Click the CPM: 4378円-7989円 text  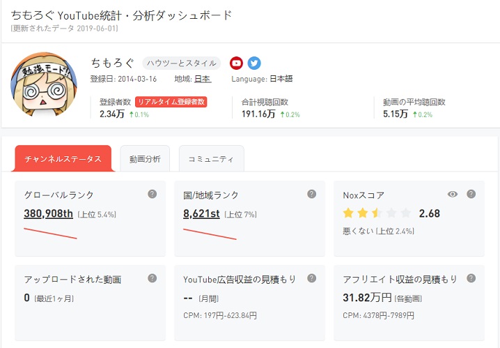[379, 315]
